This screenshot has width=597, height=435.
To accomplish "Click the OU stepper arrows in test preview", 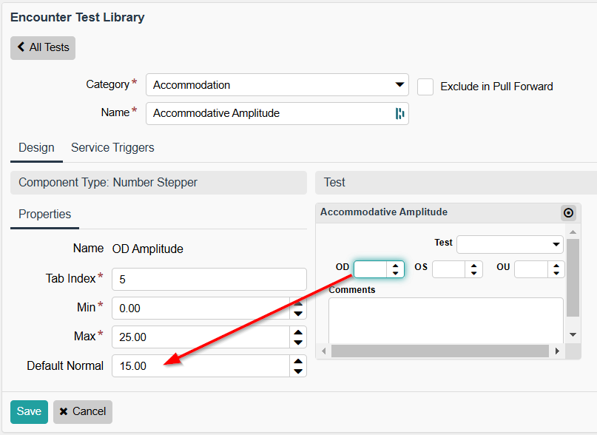I will pyautogui.click(x=556, y=269).
